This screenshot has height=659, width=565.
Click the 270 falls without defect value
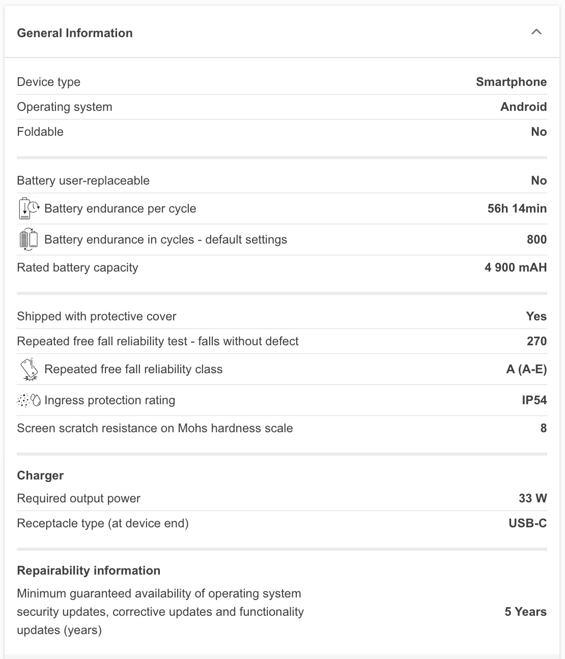[x=536, y=341]
